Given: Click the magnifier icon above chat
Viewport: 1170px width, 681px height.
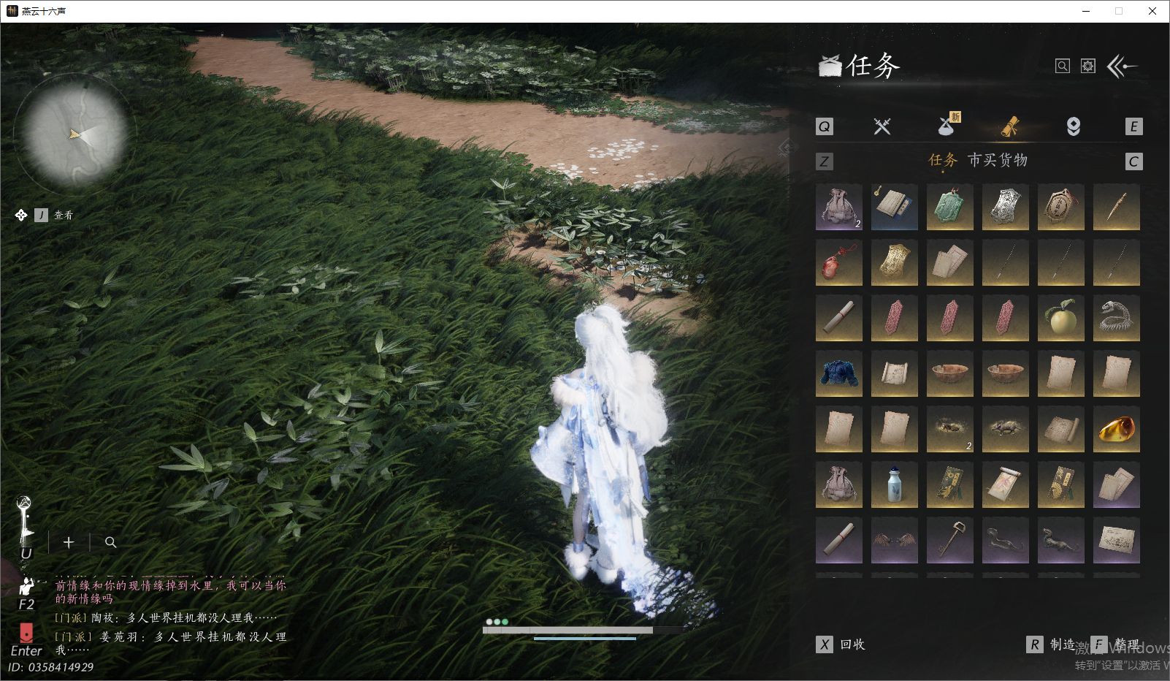Looking at the screenshot, I should click(x=111, y=542).
